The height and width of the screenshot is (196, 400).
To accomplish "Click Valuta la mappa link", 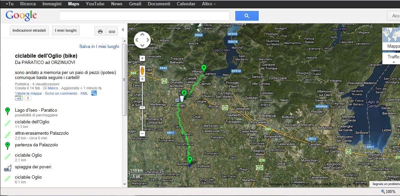I will (28, 93).
